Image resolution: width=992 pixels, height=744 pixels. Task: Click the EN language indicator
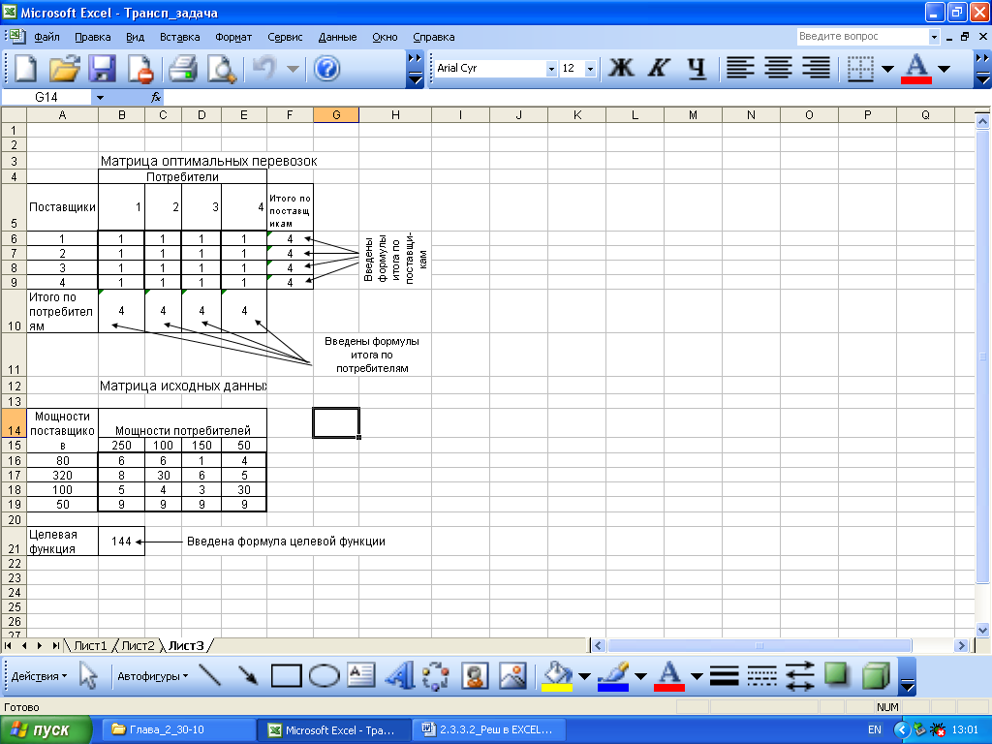[875, 729]
